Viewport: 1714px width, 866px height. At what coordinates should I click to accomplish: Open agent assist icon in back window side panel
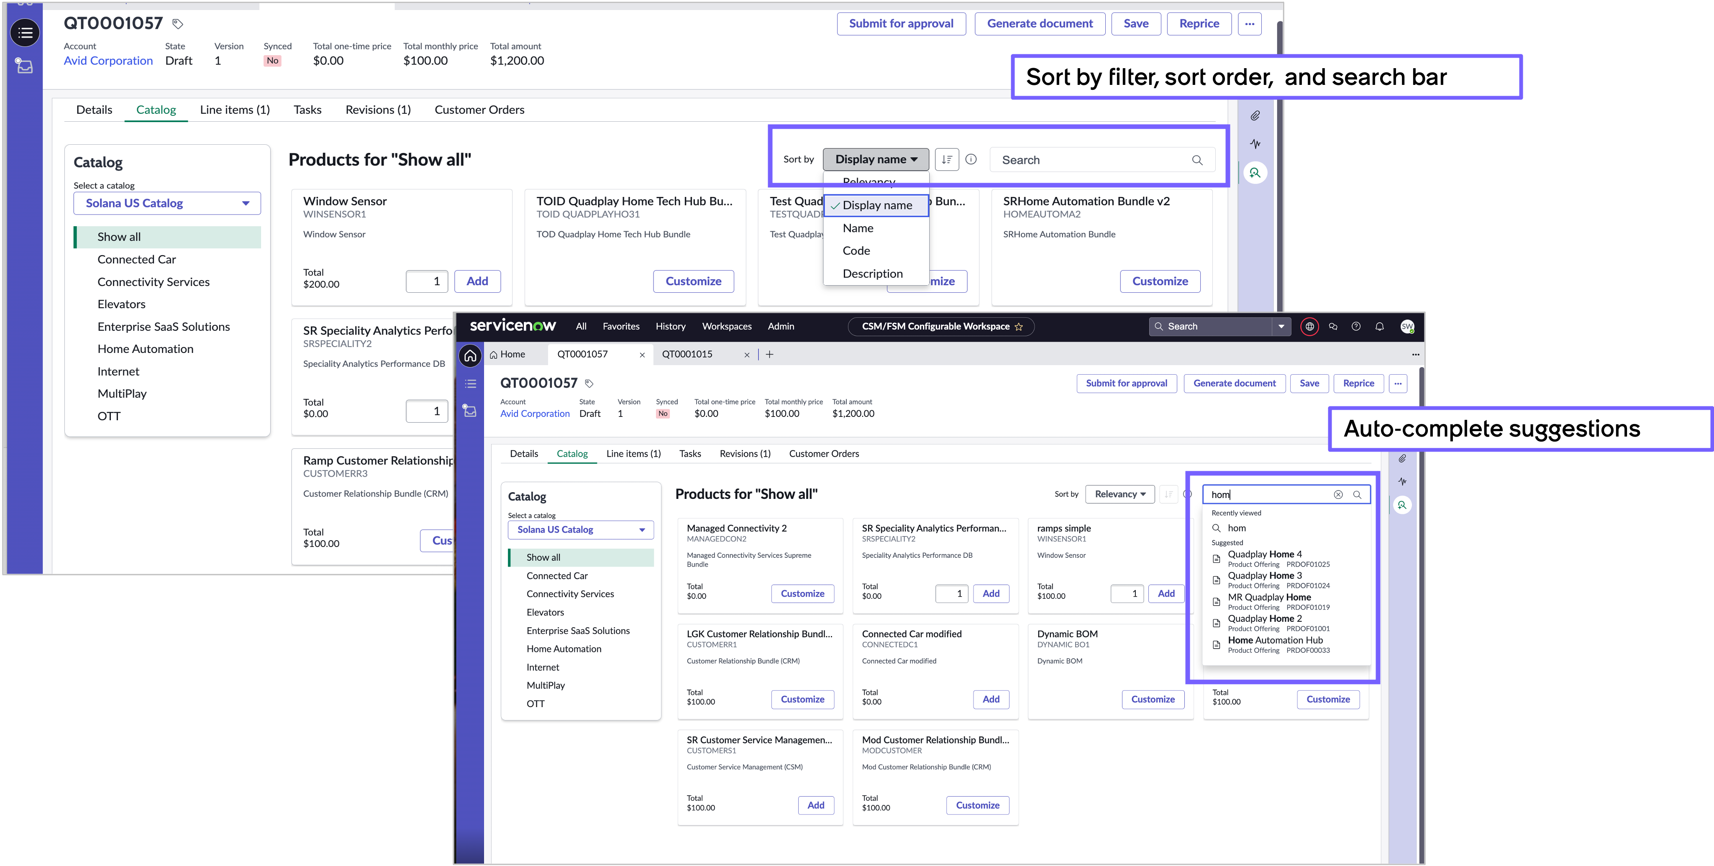click(x=1255, y=173)
